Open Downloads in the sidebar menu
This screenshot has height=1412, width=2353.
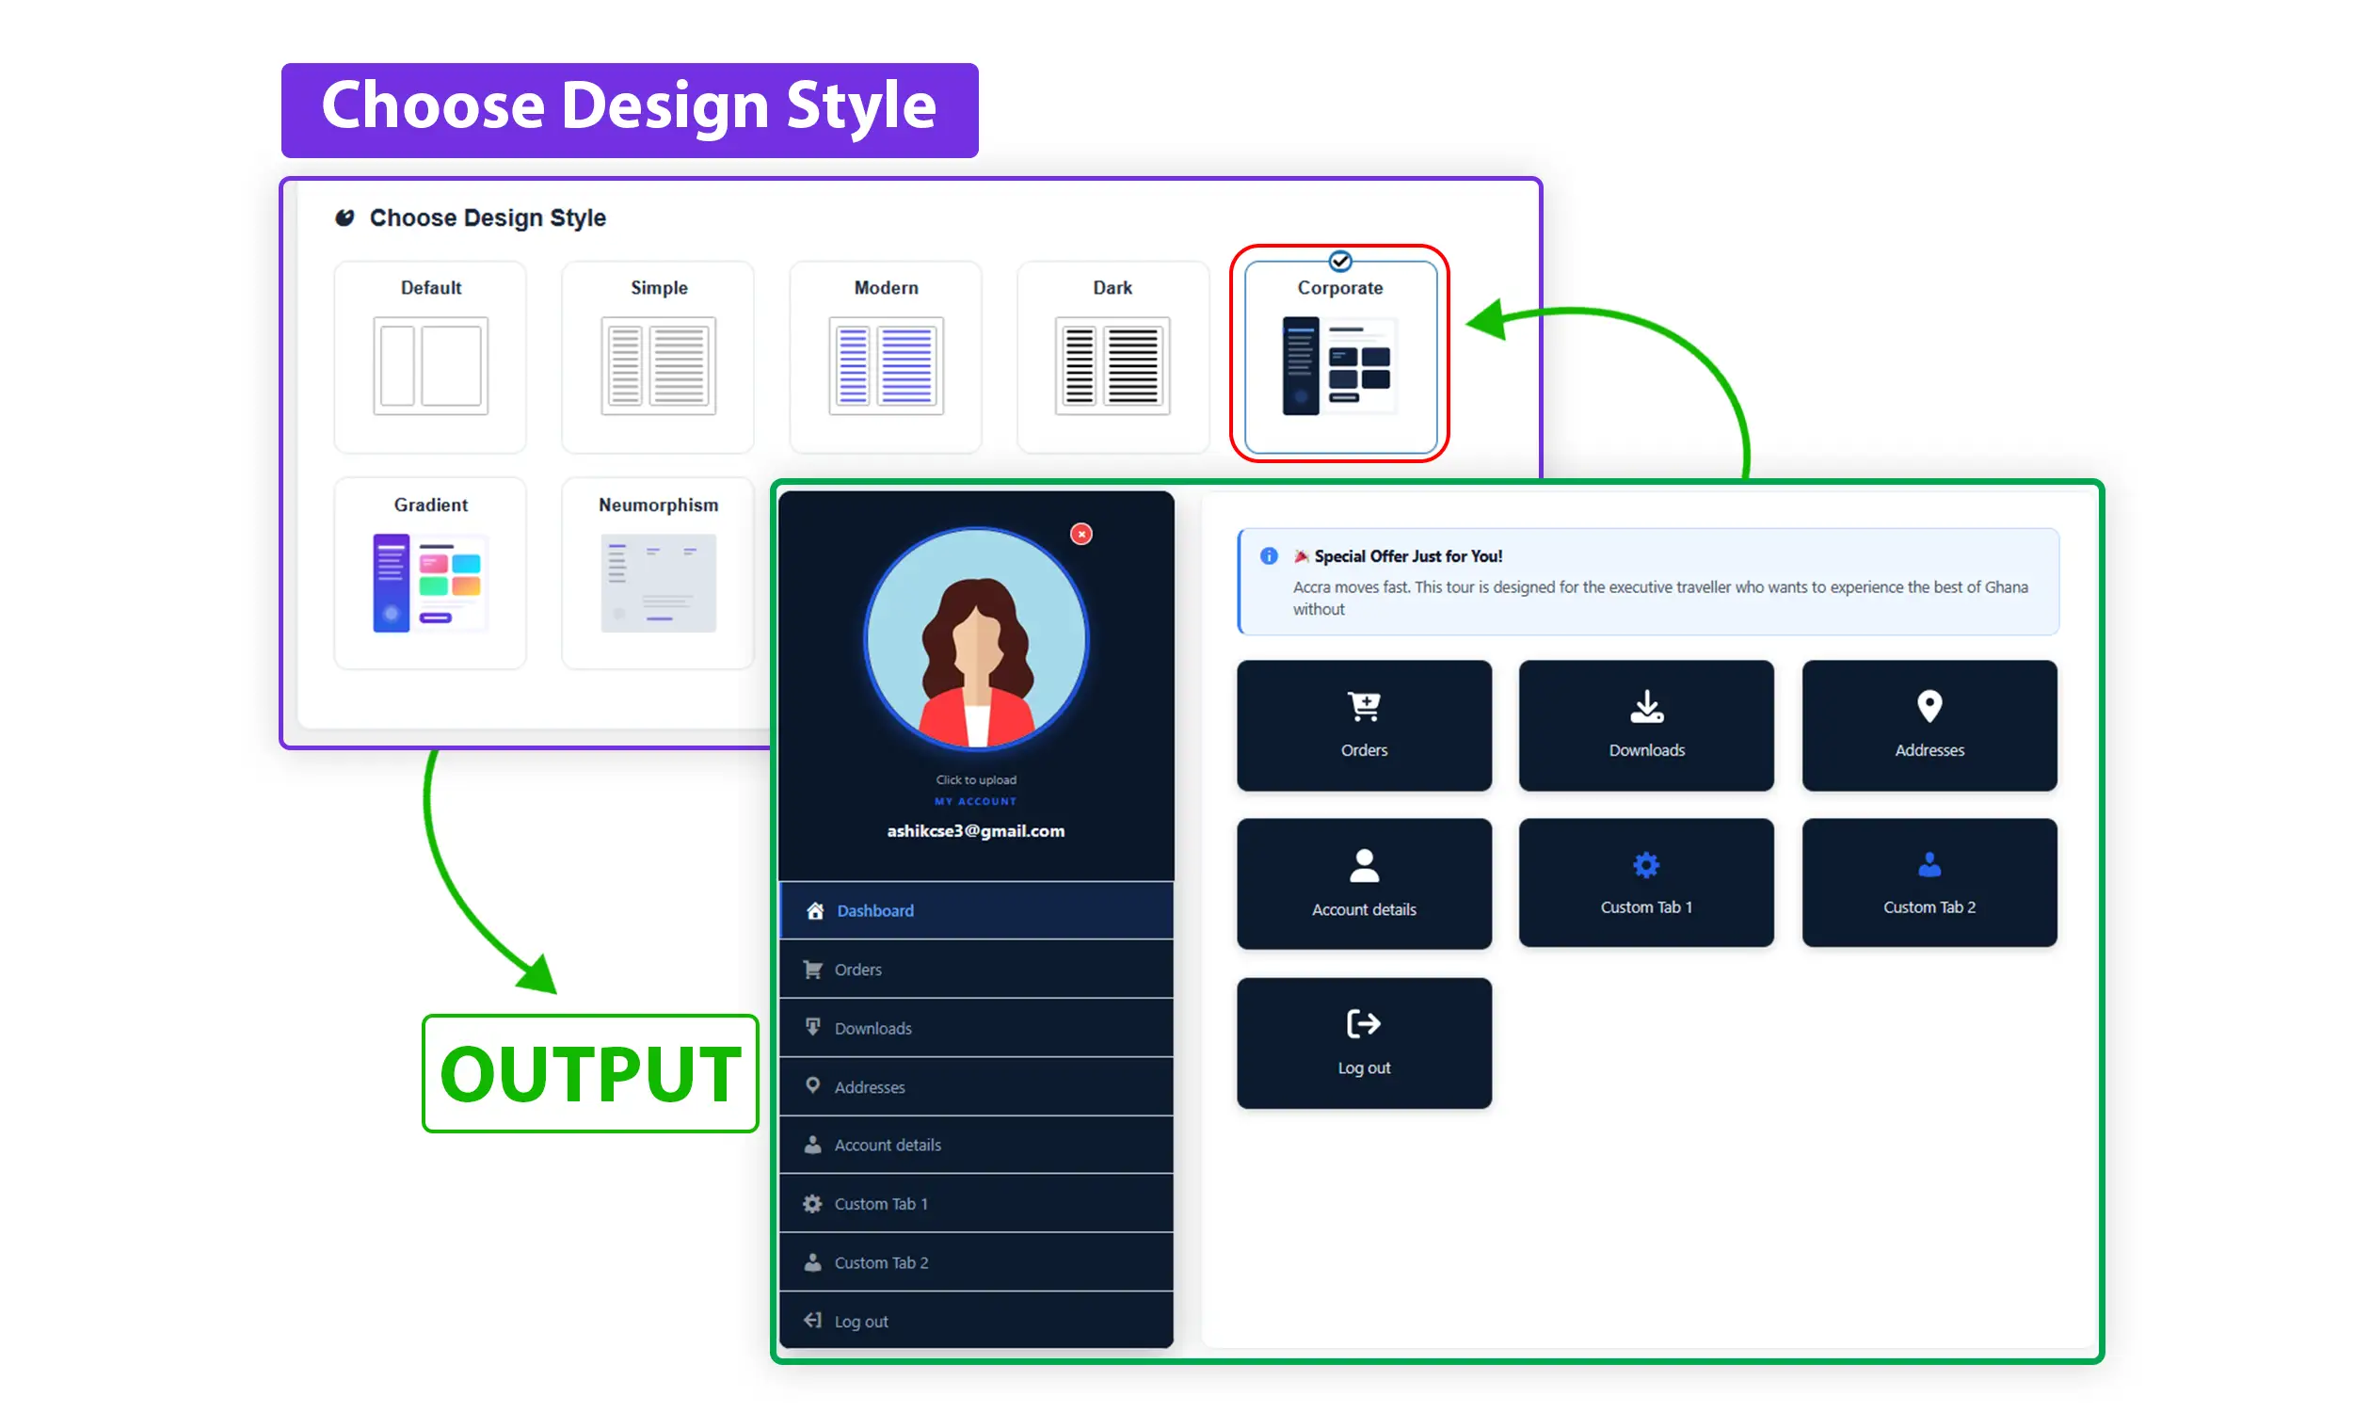975,1028
